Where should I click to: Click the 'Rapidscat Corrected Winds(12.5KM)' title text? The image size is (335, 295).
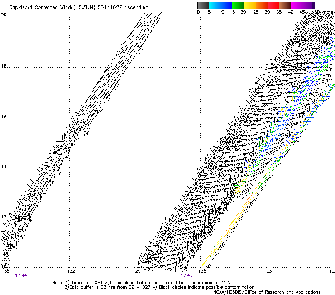point(52,8)
